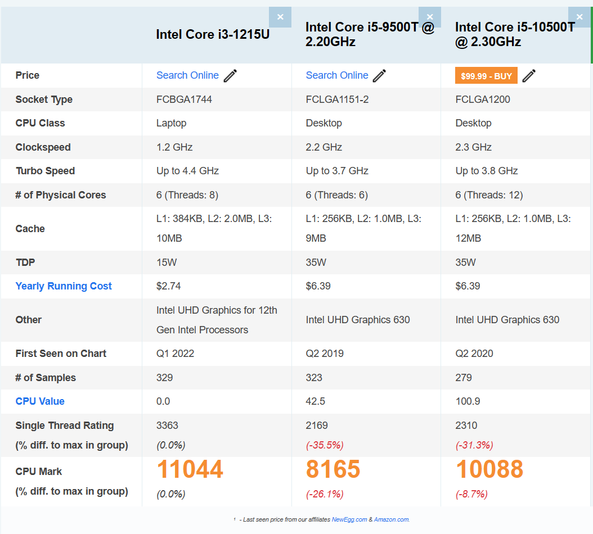
Task: Click the 10088 CPU Mark score
Action: [489, 469]
